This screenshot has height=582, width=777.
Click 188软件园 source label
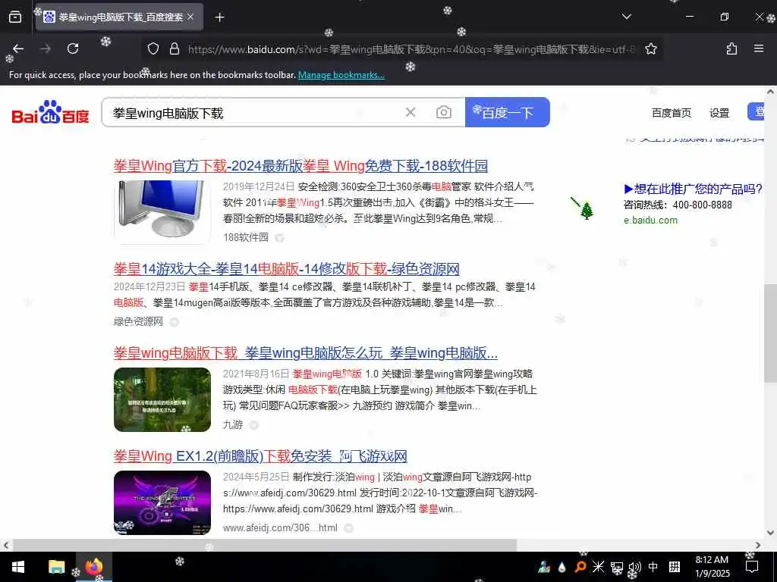tap(246, 237)
